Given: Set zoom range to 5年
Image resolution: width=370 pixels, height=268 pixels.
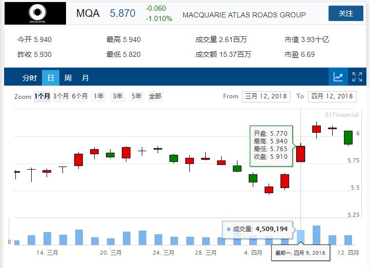Looking at the screenshot, I should (137, 96).
